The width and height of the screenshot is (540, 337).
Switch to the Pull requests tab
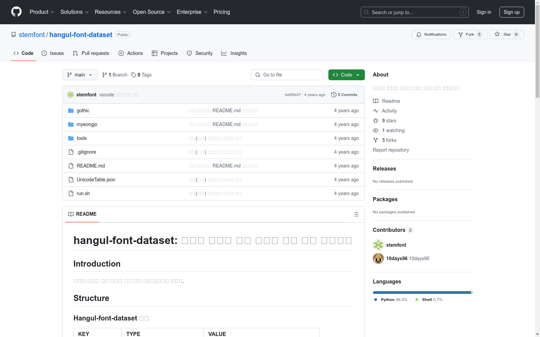click(x=91, y=53)
